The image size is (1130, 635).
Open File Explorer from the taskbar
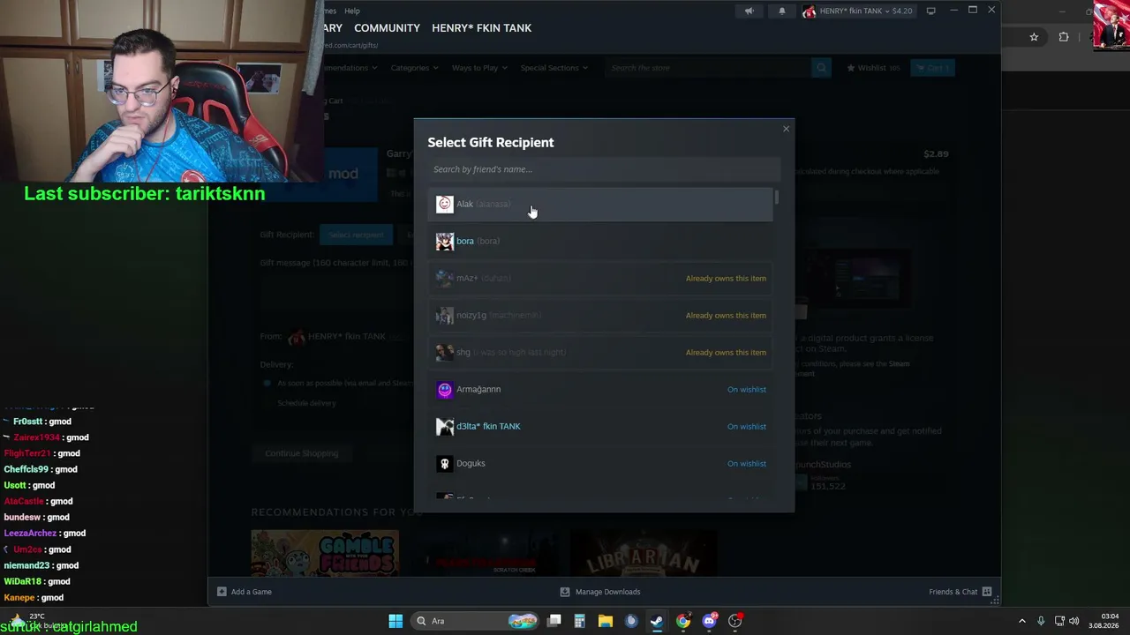[x=606, y=621]
